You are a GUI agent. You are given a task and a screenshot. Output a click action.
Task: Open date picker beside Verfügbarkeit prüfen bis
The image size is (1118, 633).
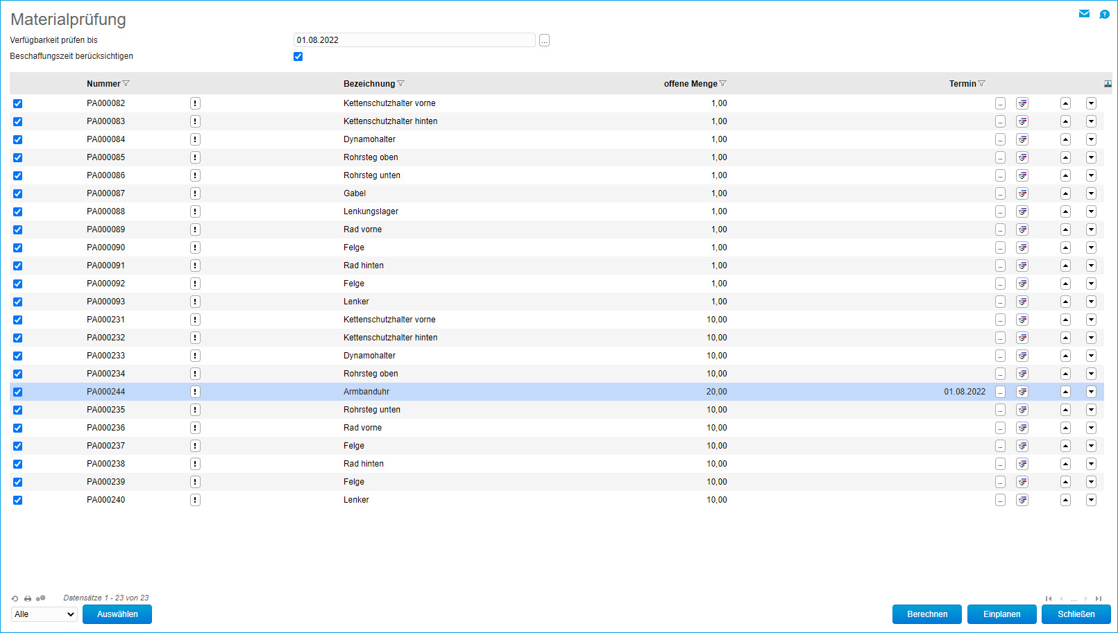point(544,40)
